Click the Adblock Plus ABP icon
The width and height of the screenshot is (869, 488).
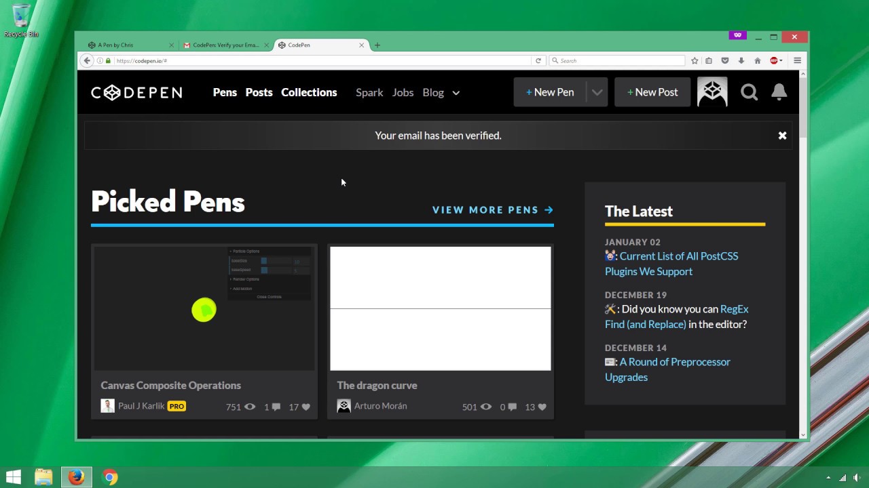pyautogui.click(x=773, y=60)
